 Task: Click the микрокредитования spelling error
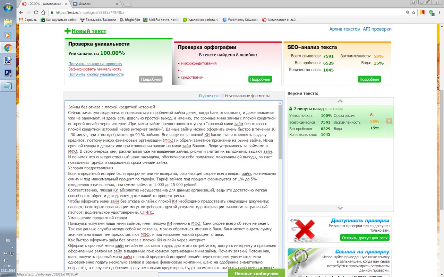click(x=198, y=63)
